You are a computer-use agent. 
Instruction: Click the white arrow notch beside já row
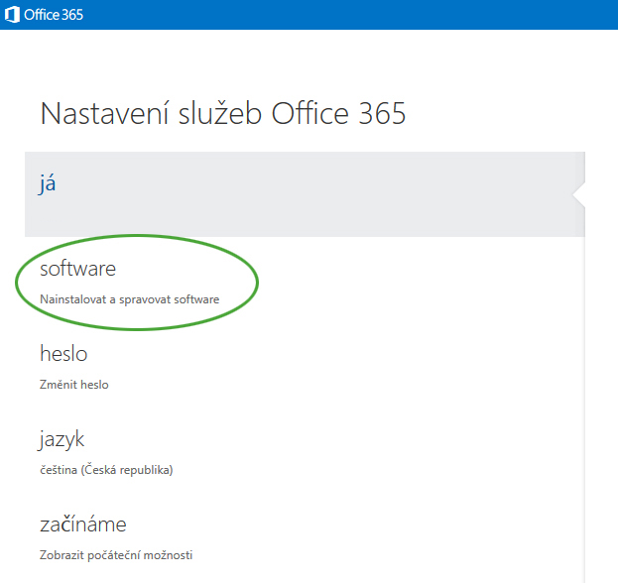(x=579, y=194)
